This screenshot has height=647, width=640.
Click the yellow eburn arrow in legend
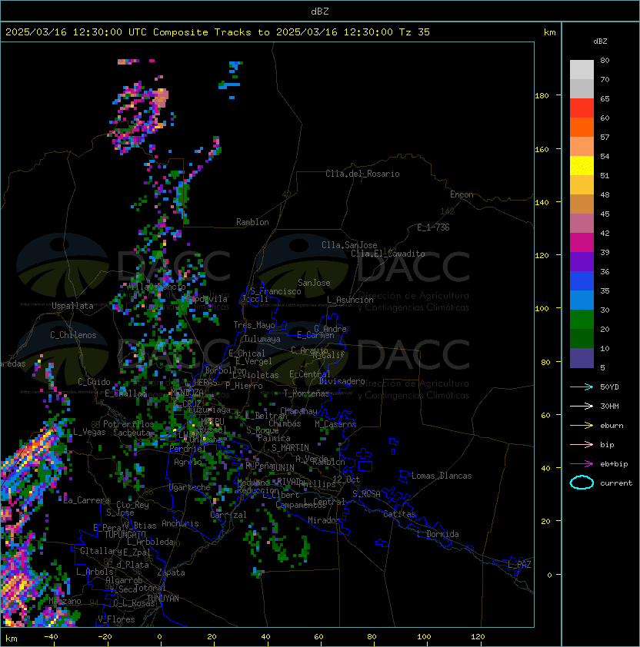tap(582, 426)
